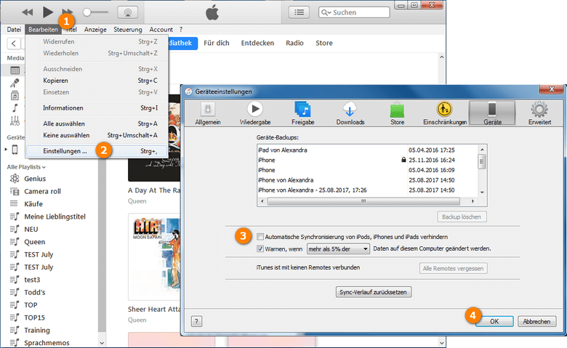Open the Freigabe preferences icon

302,113
